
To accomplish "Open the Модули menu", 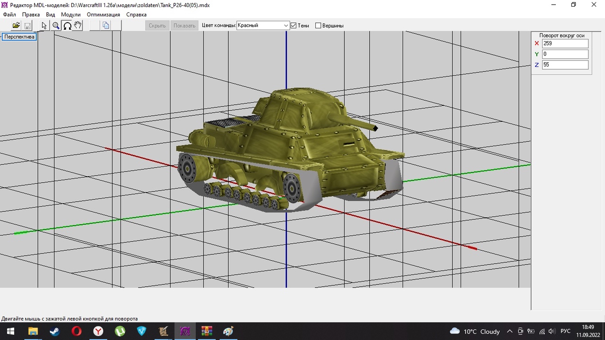I will pos(71,15).
